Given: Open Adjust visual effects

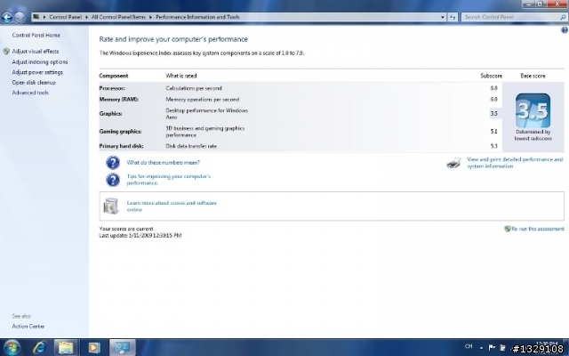Looking at the screenshot, I should [x=36, y=52].
